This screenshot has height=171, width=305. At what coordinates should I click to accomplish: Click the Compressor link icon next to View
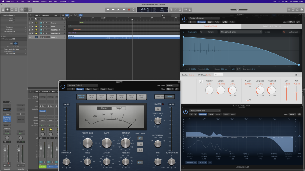click(x=177, y=89)
